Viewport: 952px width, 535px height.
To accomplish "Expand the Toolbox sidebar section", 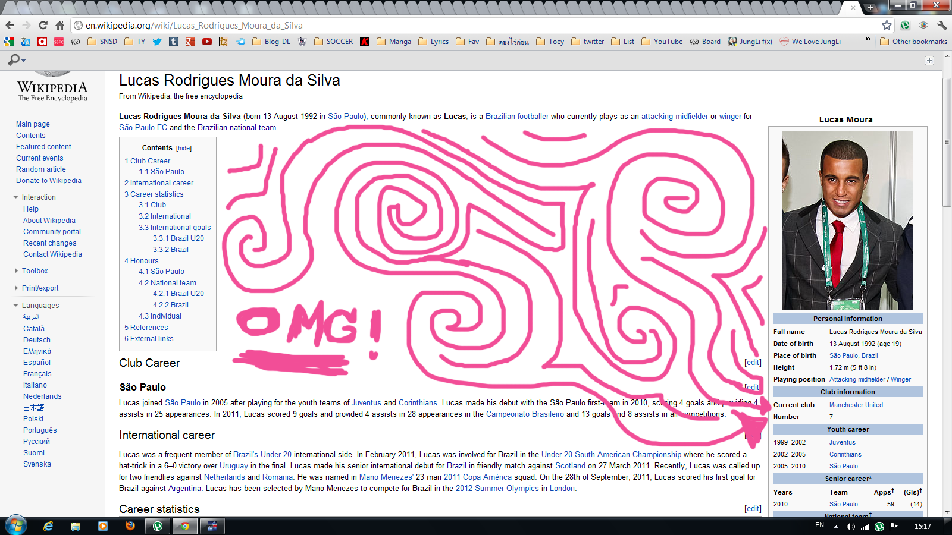I will pyautogui.click(x=35, y=271).
